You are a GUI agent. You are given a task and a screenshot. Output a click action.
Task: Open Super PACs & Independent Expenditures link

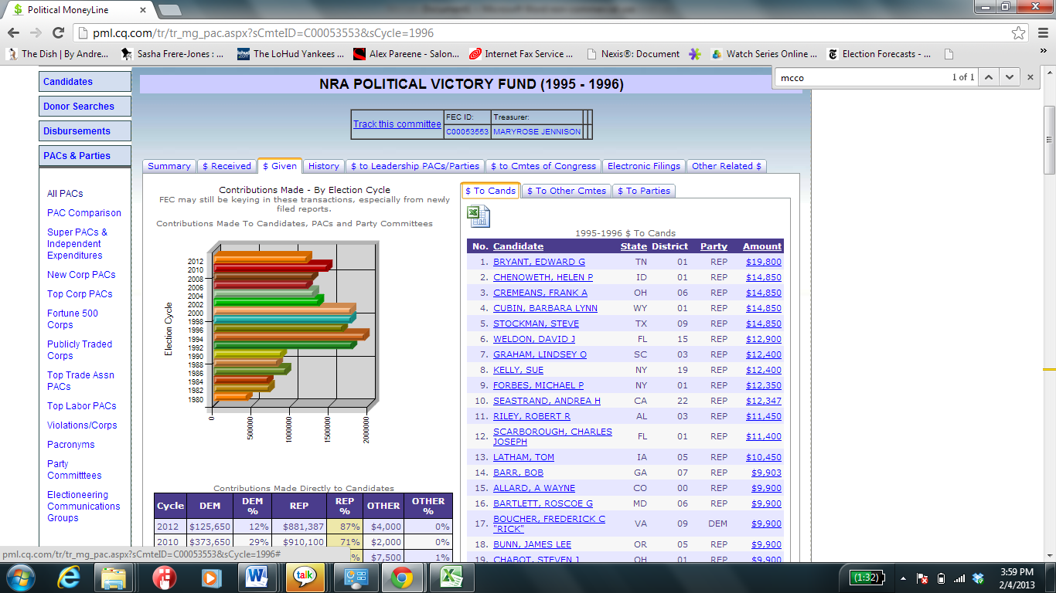pos(77,244)
